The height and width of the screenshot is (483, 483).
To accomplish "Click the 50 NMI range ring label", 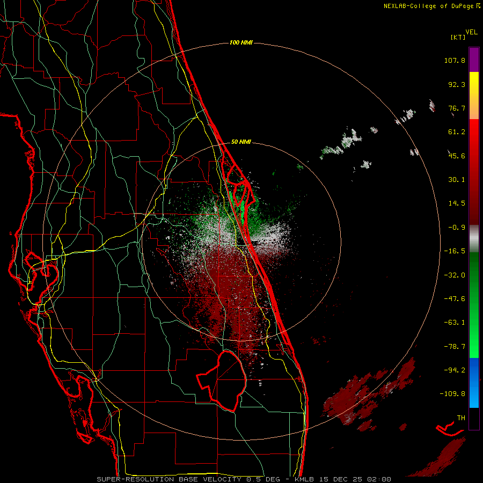I will click(x=241, y=142).
